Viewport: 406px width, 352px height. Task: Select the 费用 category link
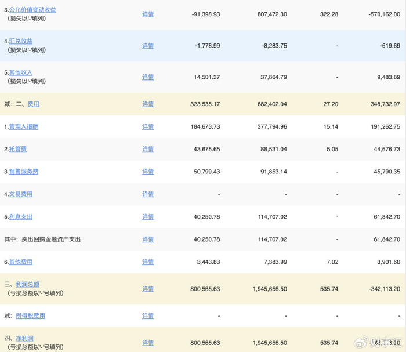[34, 104]
